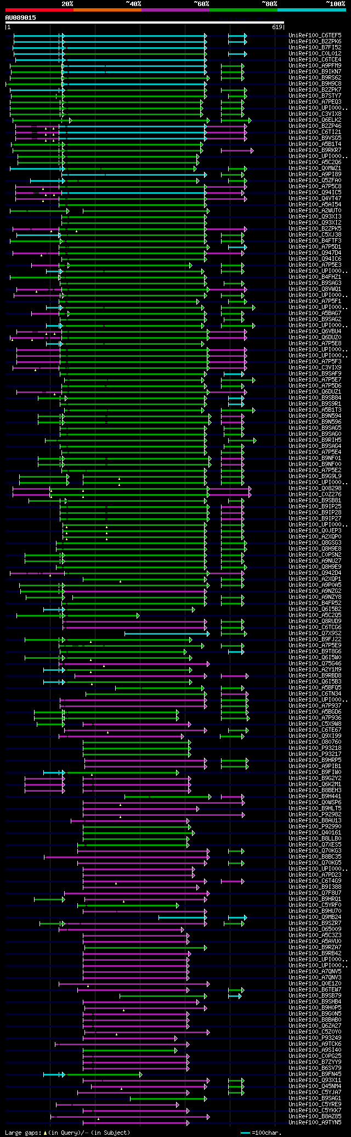Open hit UniRef100_B2ZP46
The height and width of the screenshot is (1137, 351).
click(x=315, y=126)
